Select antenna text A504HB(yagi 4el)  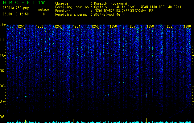[109, 14]
